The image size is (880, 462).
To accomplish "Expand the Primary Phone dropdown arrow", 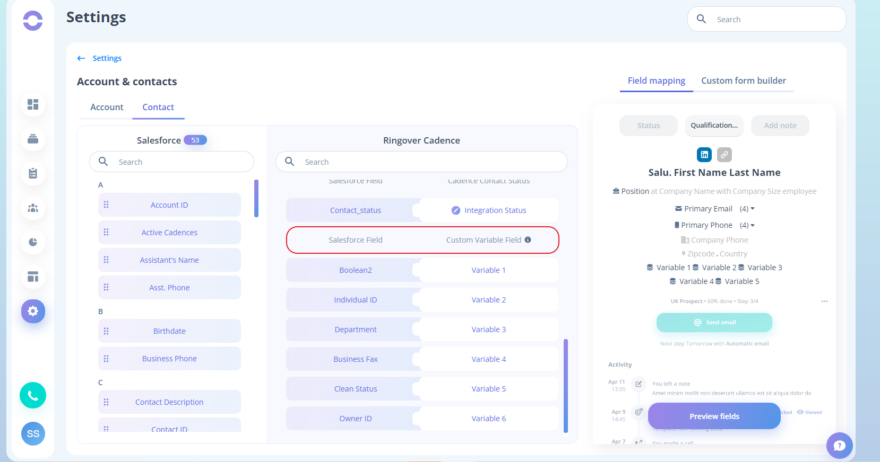I will (753, 225).
